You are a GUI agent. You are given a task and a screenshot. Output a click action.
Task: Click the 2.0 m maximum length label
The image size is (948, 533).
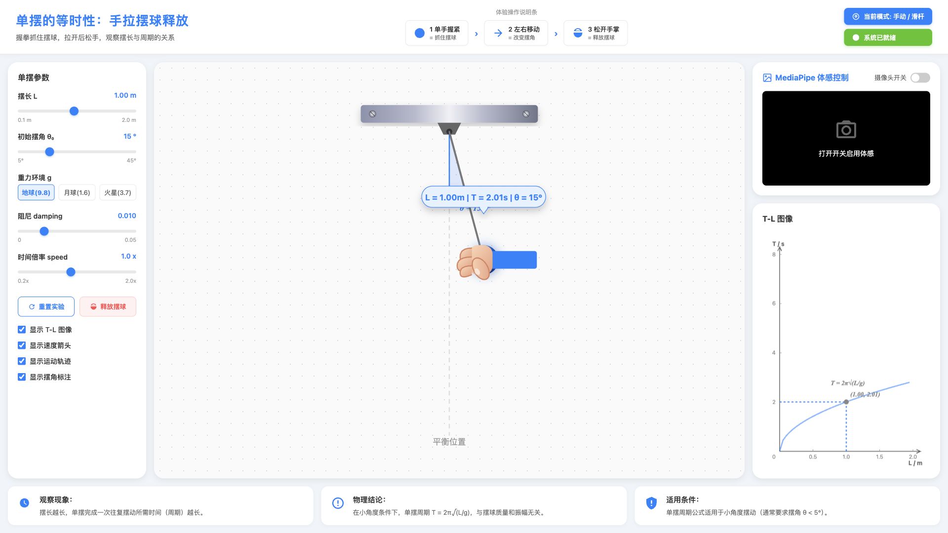pyautogui.click(x=129, y=120)
